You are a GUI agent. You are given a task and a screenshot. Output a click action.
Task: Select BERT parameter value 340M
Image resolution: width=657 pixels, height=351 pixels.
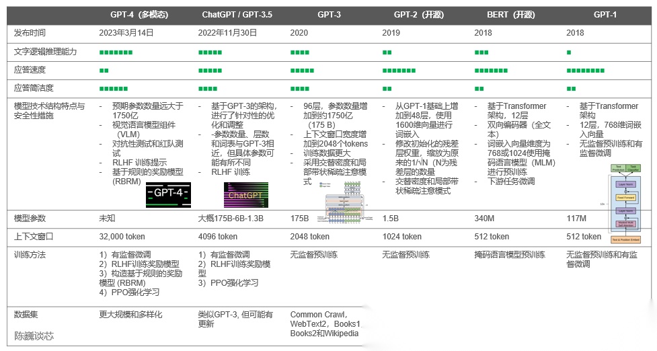[484, 219]
